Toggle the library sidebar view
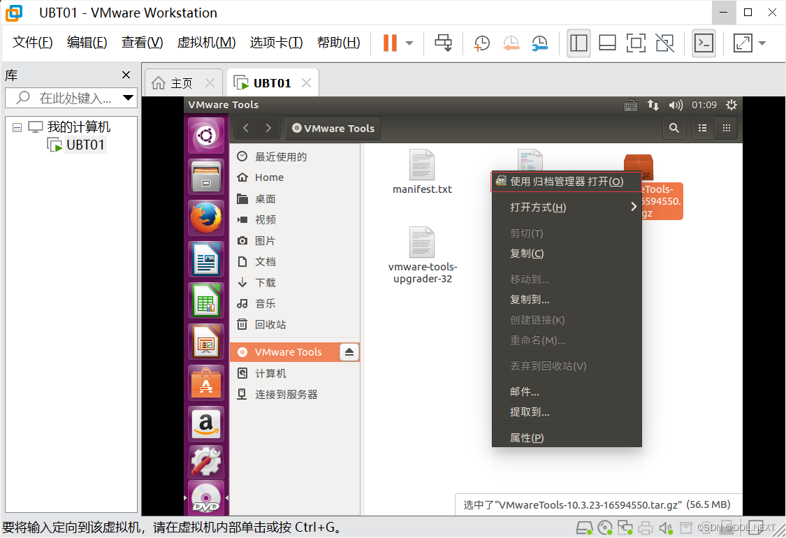The width and height of the screenshot is (786, 538). [578, 43]
